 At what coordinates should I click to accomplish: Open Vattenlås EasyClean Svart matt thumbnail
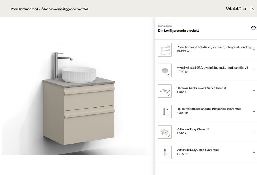pos(165,152)
